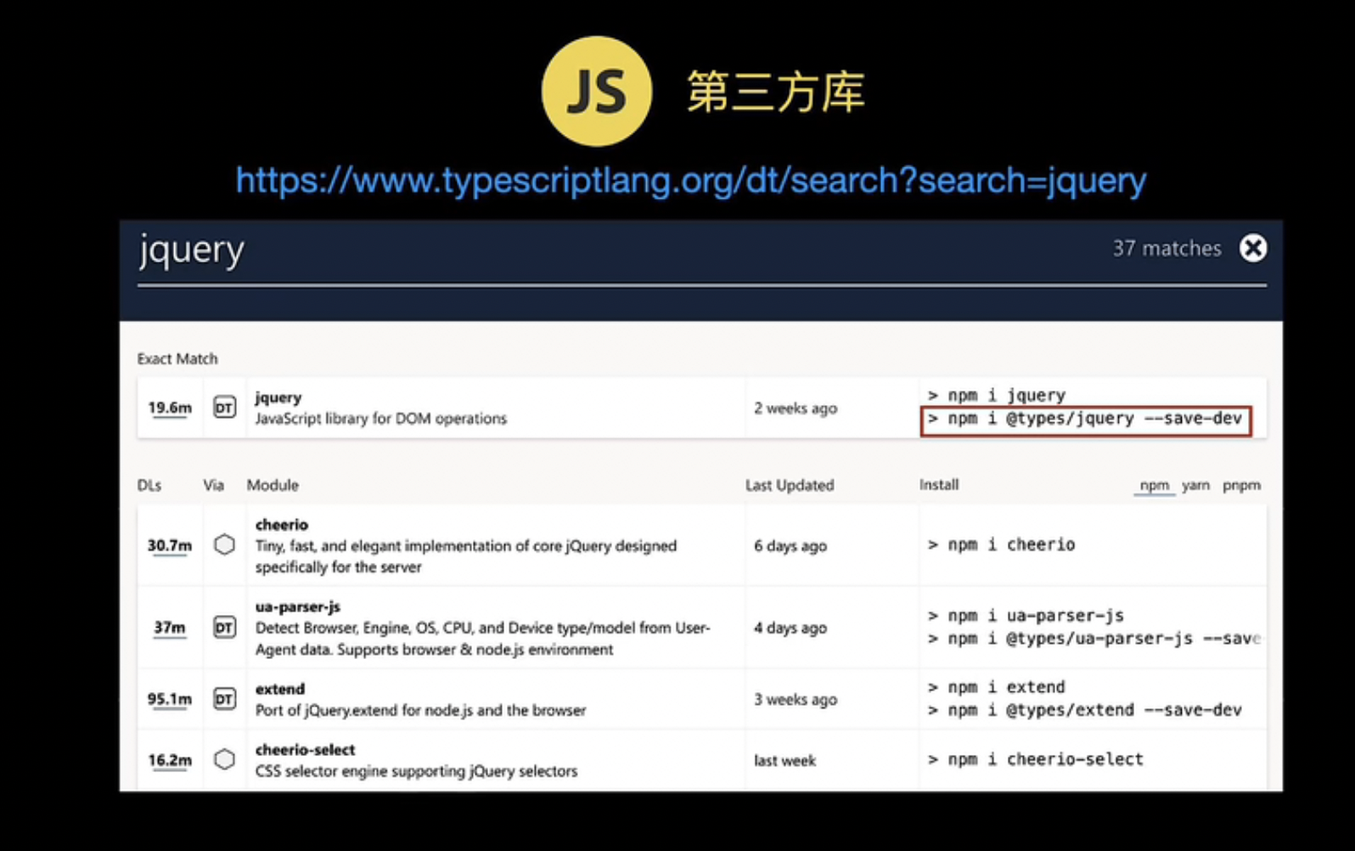Viewport: 1355px width, 851px height.
Task: Click cheerio's 30.7m downloads count
Action: click(x=170, y=545)
